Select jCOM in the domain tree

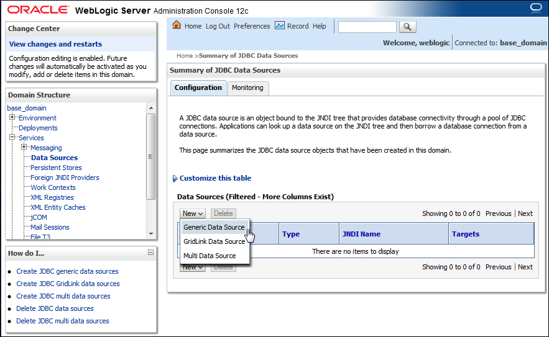click(x=39, y=217)
